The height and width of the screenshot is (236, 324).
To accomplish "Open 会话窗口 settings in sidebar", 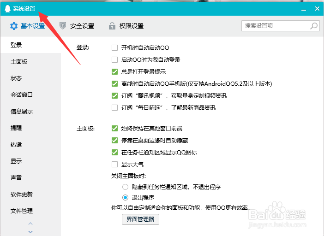I will coord(30,95).
